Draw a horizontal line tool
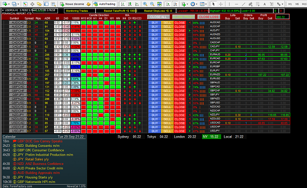The width and height of the screenshot is (307, 188). [x=237, y=4]
